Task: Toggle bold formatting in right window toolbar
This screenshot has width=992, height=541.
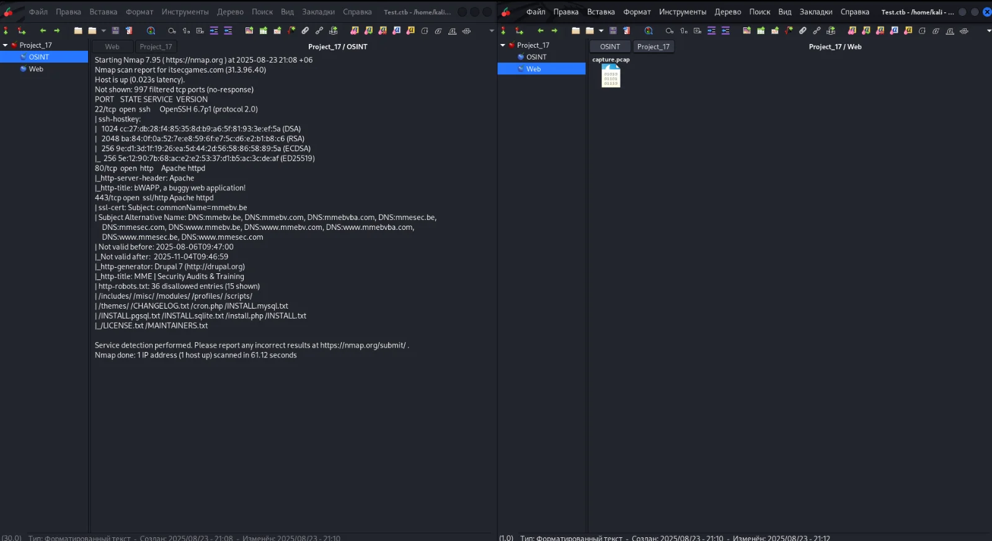Action: [922, 30]
